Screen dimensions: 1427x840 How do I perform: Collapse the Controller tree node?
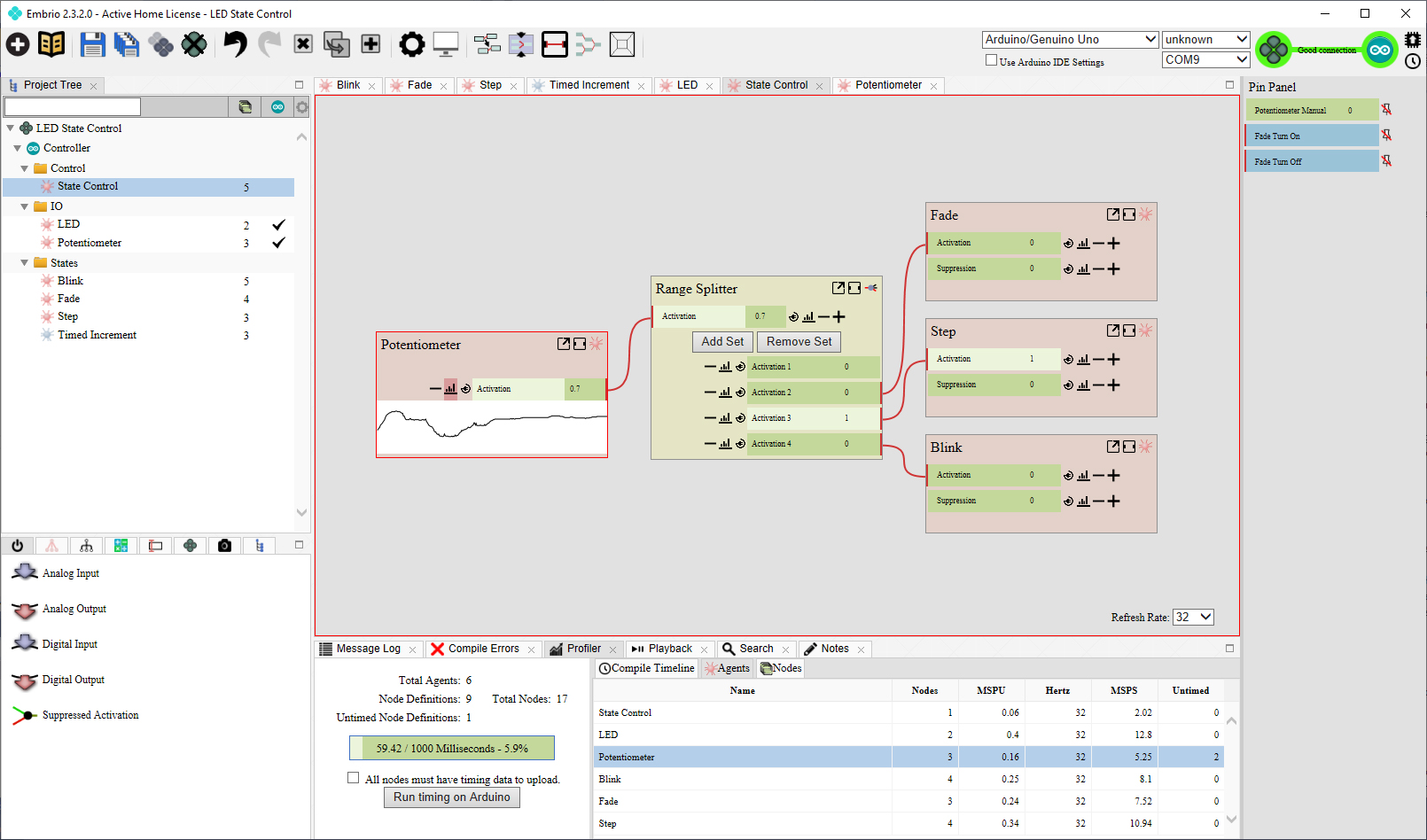[x=17, y=148]
